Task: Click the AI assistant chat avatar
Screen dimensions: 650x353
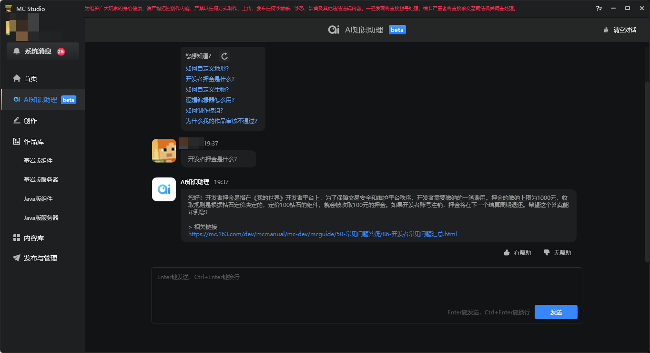Action: pyautogui.click(x=164, y=189)
